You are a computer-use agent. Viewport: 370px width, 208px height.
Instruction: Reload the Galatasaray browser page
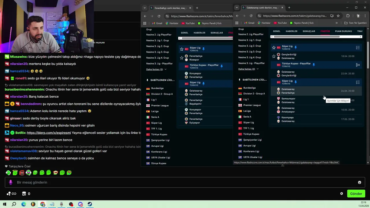tap(251, 16)
